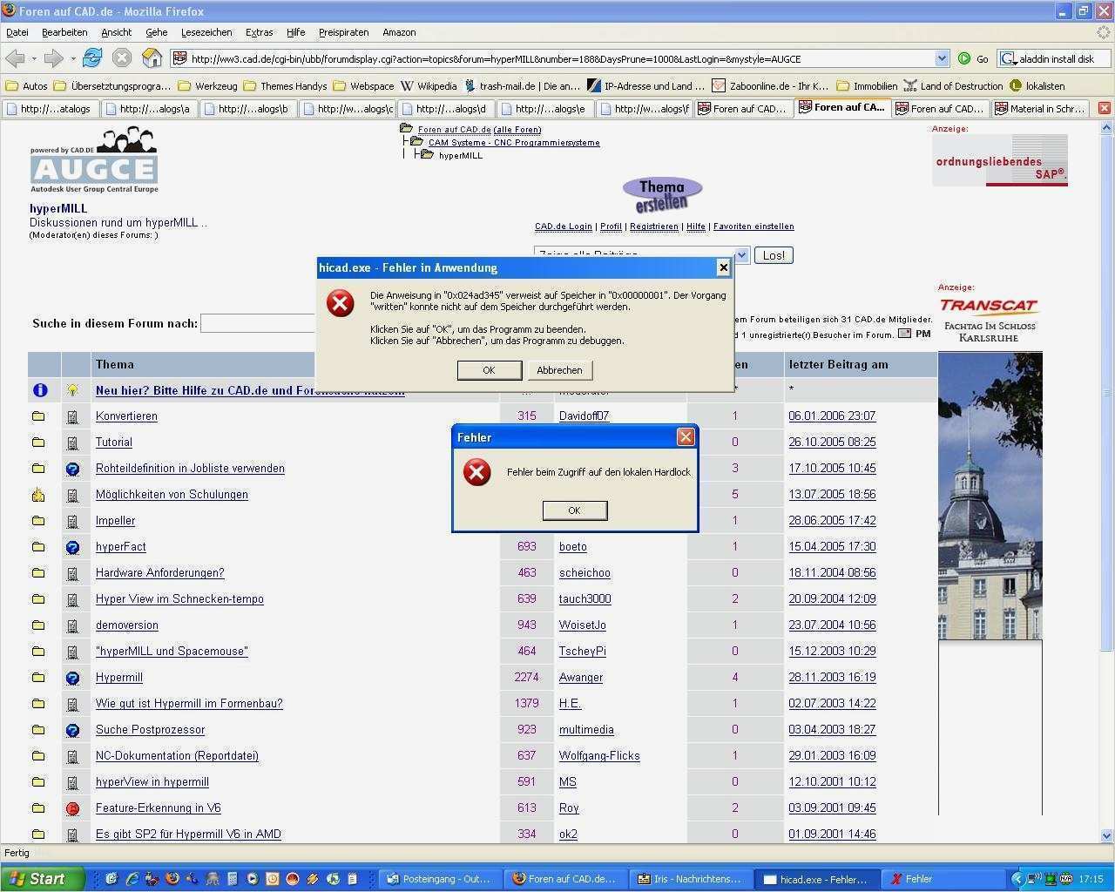
Task: Open the Bearbeiten menu
Action: tap(64, 32)
